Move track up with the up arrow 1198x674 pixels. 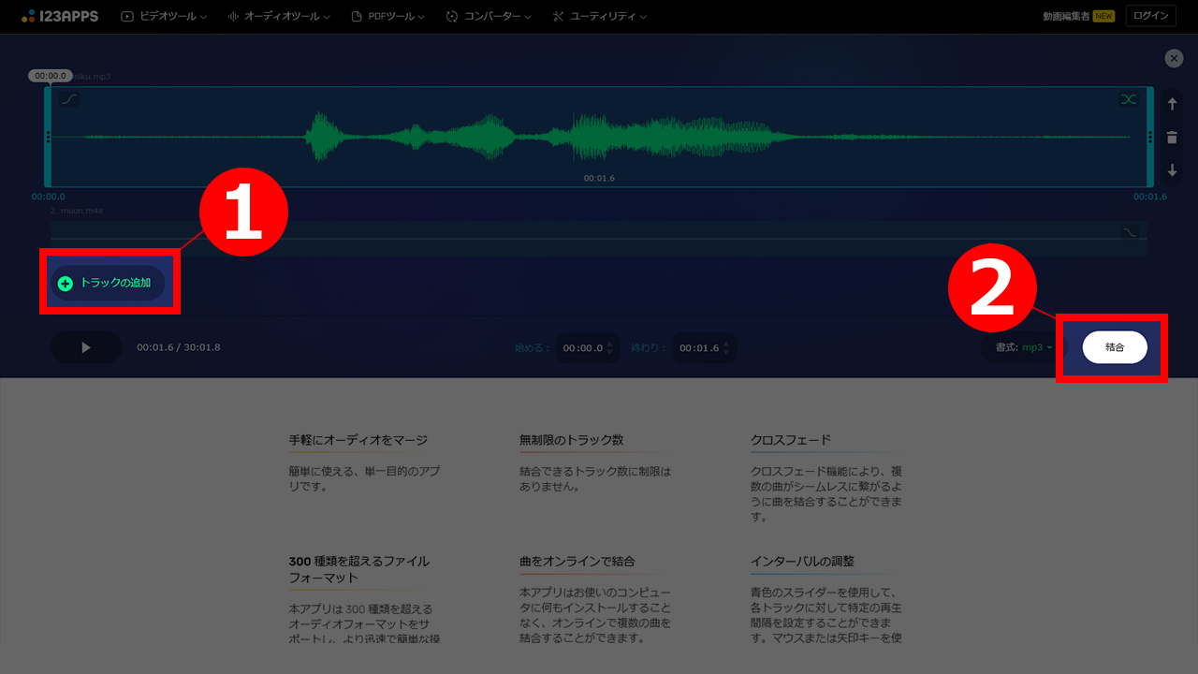[1172, 105]
